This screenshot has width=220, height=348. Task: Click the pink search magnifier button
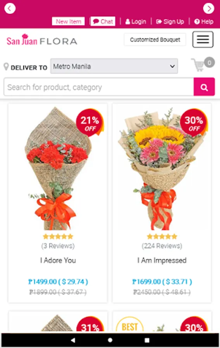pos(204,87)
